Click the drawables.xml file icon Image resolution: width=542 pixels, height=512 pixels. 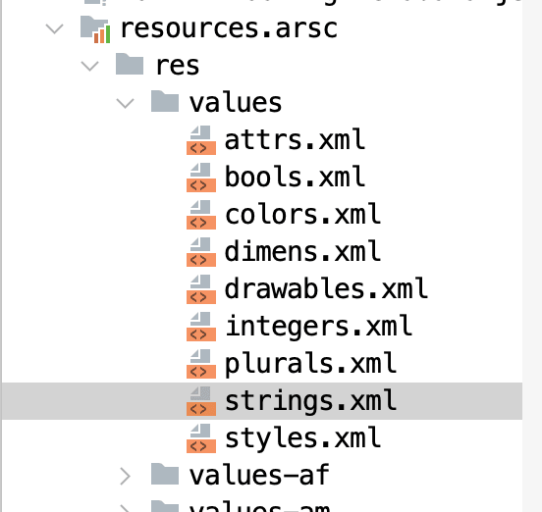click(201, 289)
